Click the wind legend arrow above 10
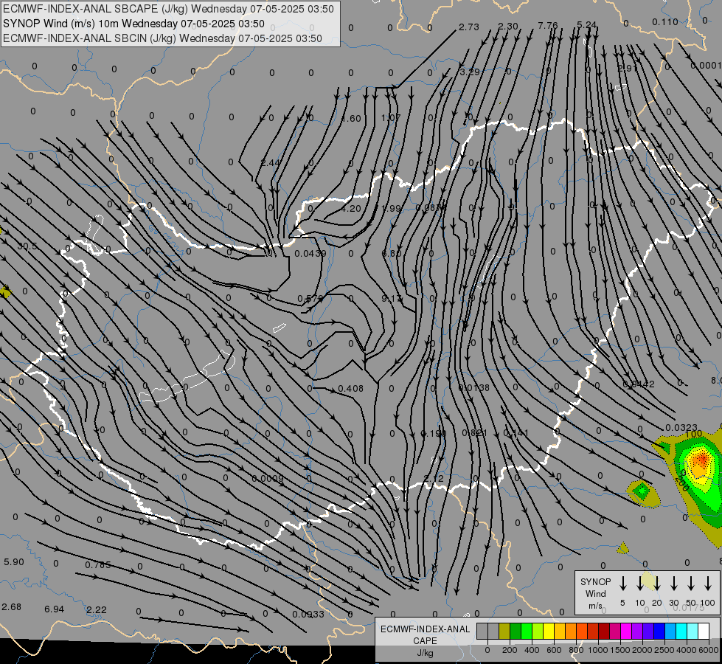The width and height of the screenshot is (722, 664). [x=639, y=584]
